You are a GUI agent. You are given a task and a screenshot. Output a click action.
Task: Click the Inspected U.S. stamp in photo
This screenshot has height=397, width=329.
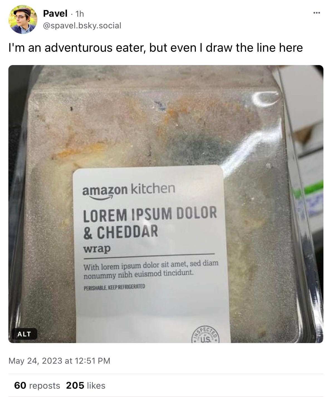point(205,334)
